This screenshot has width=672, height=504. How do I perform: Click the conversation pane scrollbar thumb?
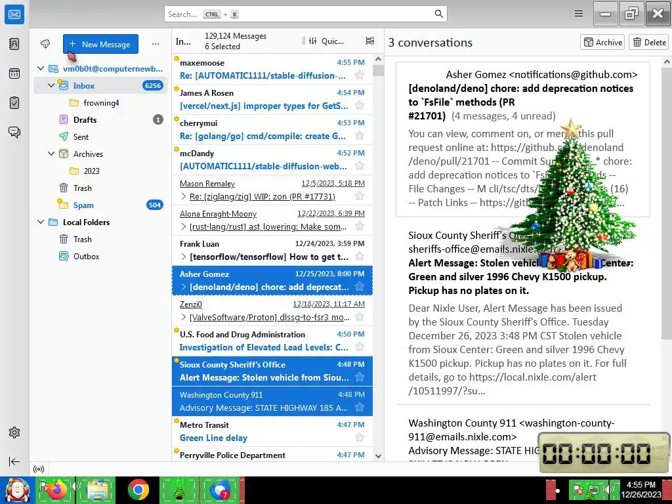667,201
